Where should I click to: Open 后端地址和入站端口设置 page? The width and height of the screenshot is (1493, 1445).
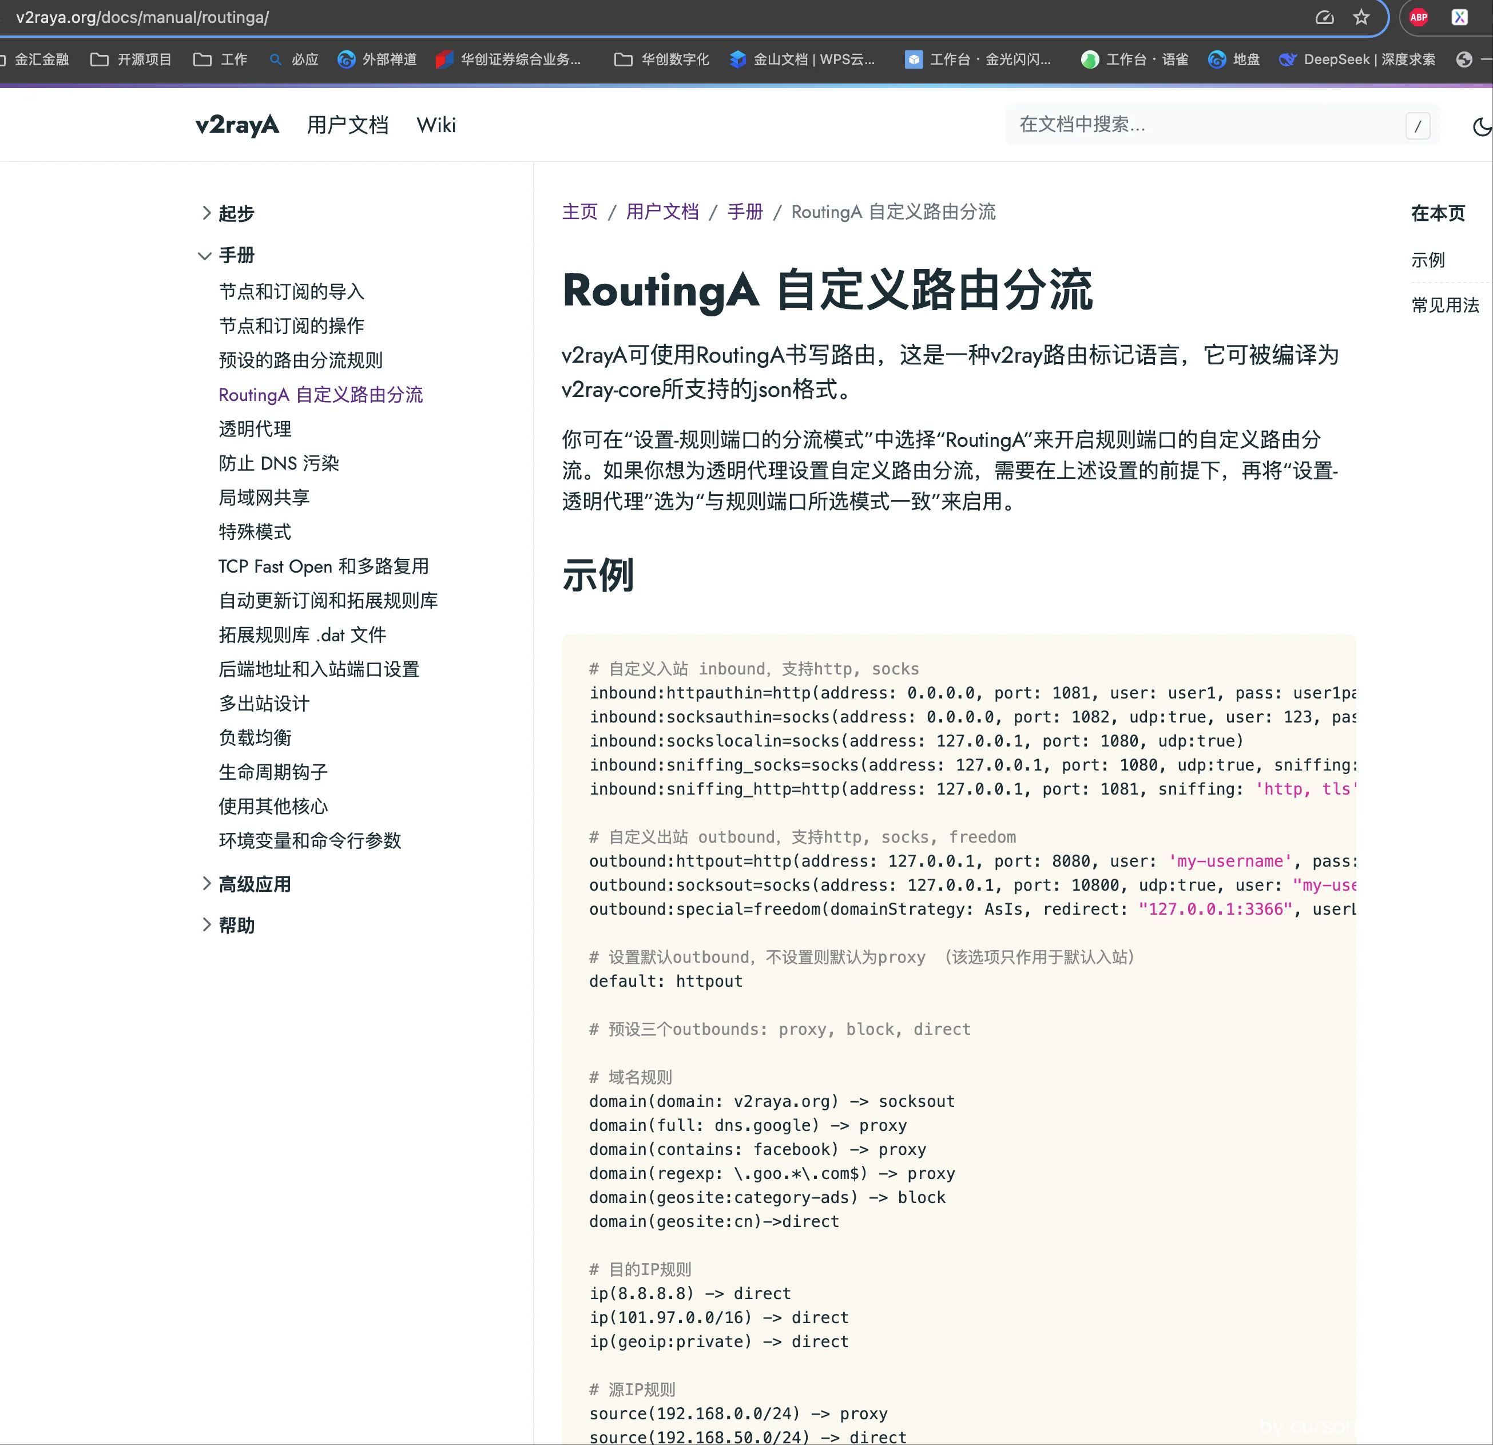point(319,669)
